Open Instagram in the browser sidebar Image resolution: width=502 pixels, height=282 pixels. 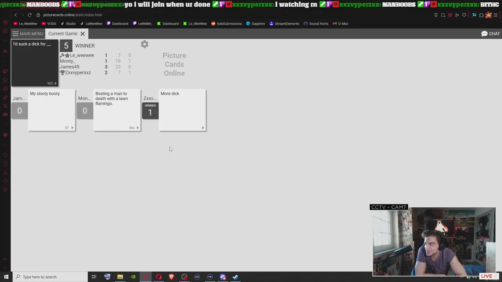5,89
